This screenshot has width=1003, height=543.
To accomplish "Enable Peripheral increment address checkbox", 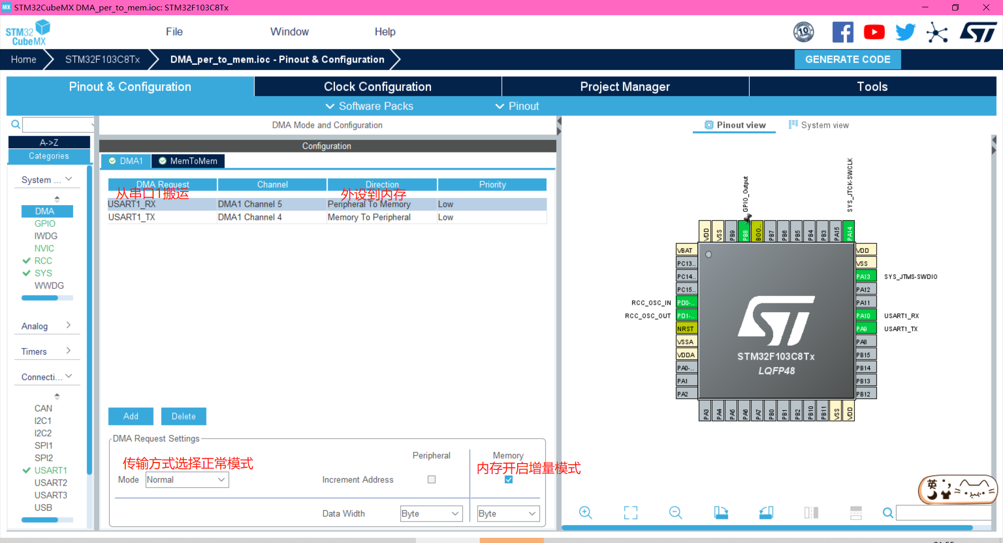I will 431,479.
